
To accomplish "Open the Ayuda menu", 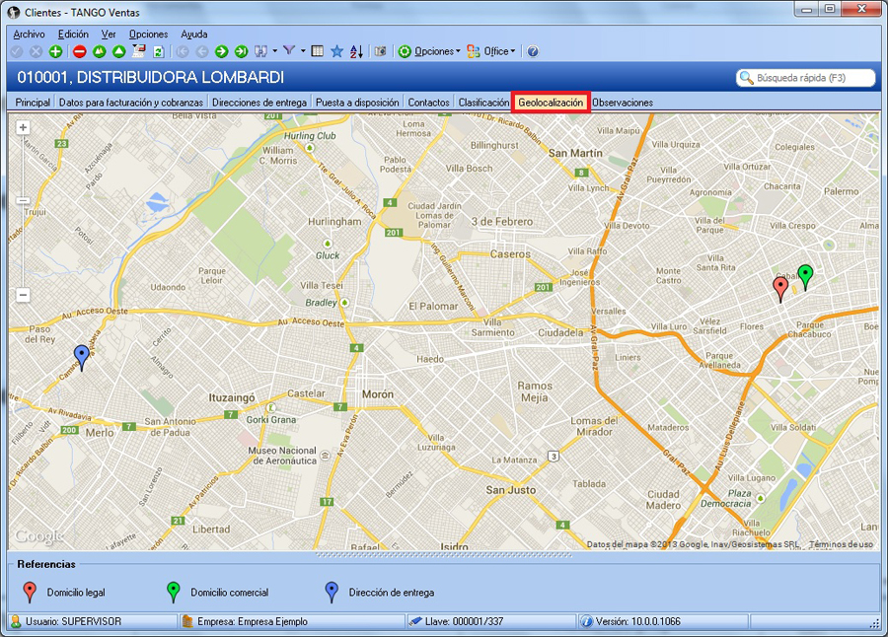I will [x=194, y=34].
